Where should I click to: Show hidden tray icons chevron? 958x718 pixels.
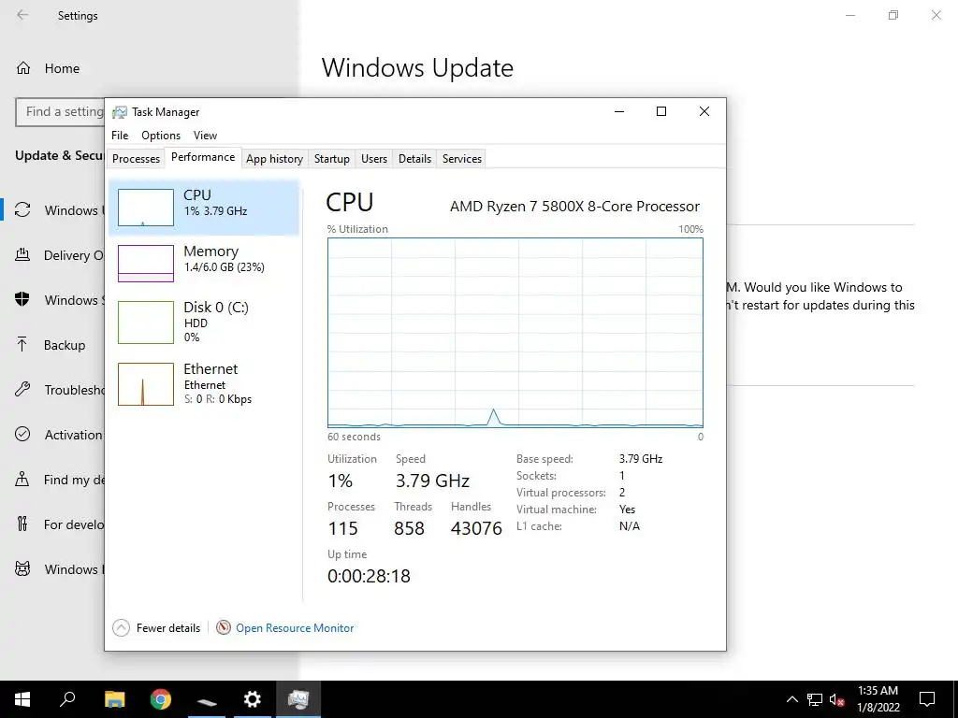tap(791, 699)
